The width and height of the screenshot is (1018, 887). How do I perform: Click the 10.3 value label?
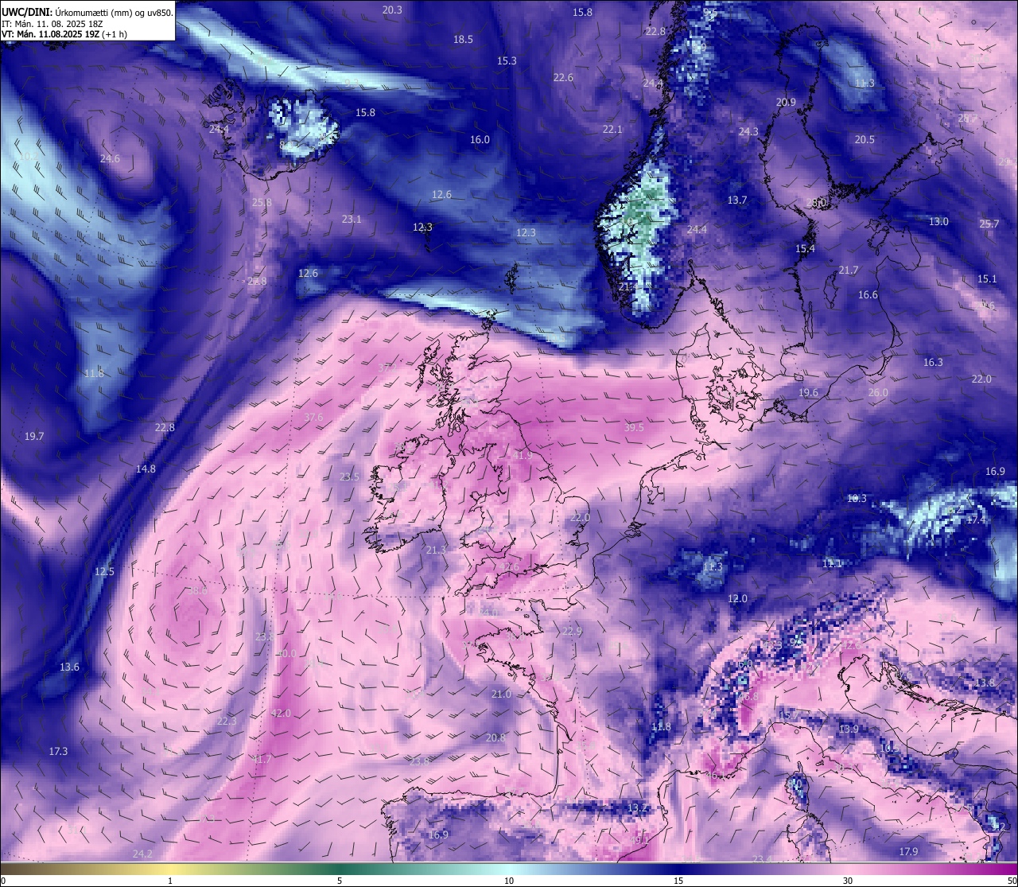(x=857, y=499)
